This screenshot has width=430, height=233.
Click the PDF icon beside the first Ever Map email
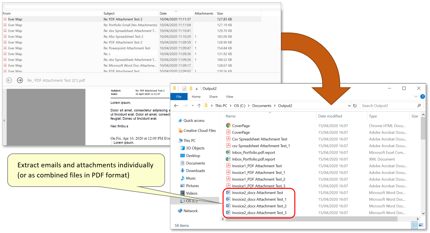pos(5,19)
